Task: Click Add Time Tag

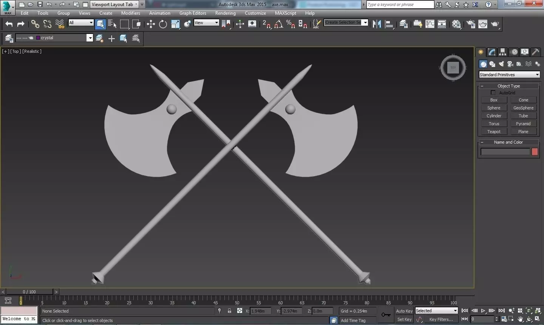Action: pyautogui.click(x=353, y=320)
